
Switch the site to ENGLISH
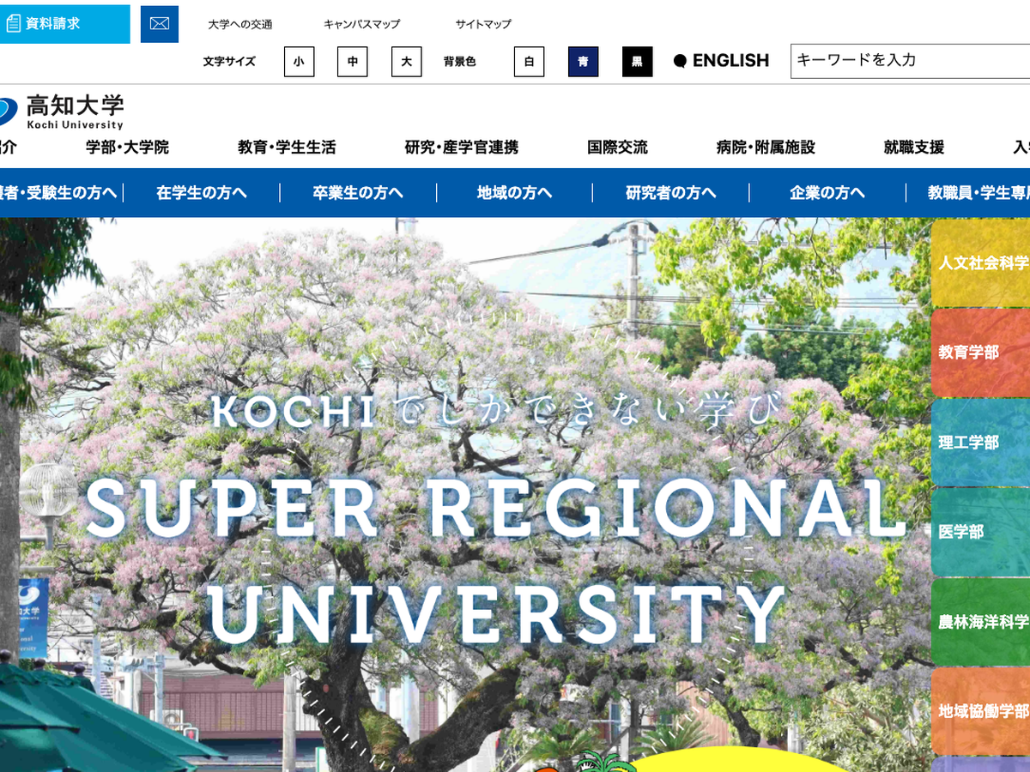(722, 61)
